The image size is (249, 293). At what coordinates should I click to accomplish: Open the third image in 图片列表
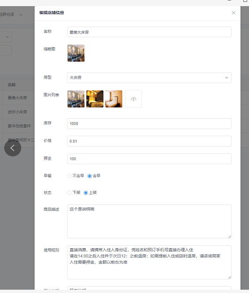pos(114,99)
